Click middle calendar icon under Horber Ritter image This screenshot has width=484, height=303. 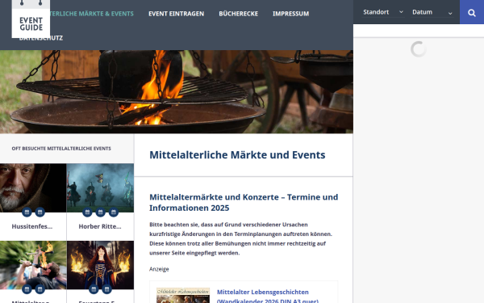pyautogui.click(x=100, y=212)
